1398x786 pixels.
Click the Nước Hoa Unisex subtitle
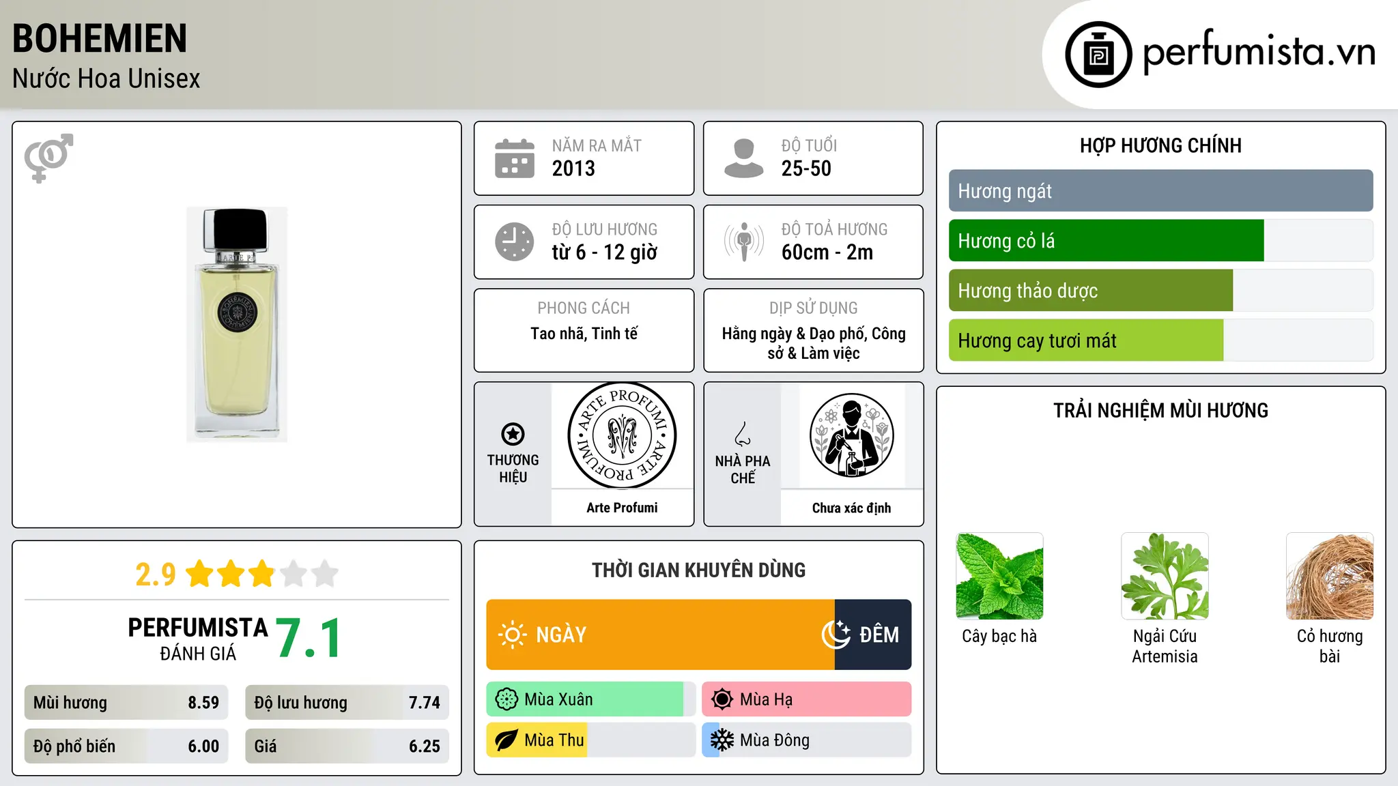click(106, 79)
